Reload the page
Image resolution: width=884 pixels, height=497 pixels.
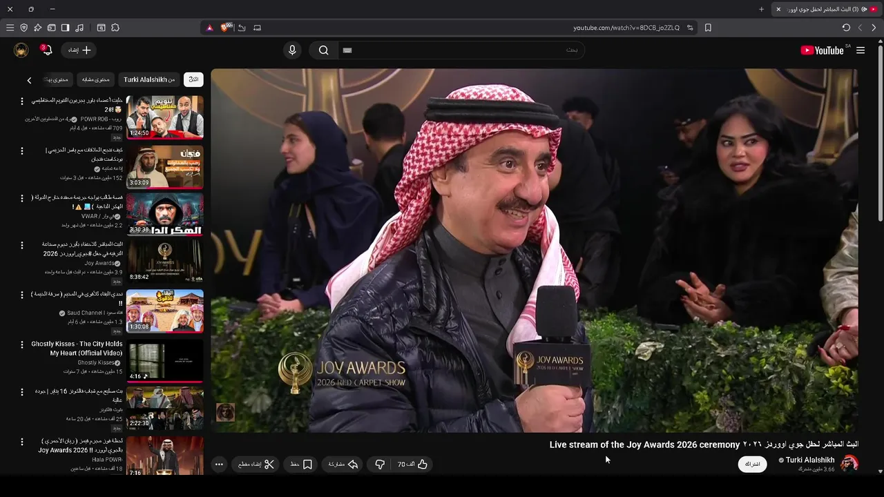(846, 28)
